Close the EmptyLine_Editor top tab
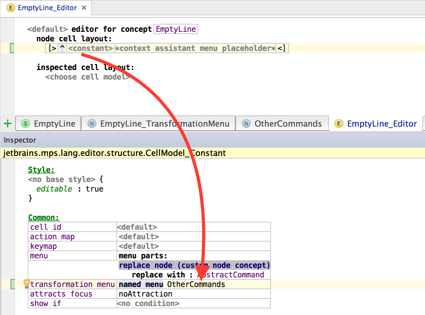 tap(84, 8)
